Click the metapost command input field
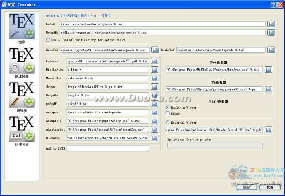Viewport: 285px width, 196px height. pos(108,112)
